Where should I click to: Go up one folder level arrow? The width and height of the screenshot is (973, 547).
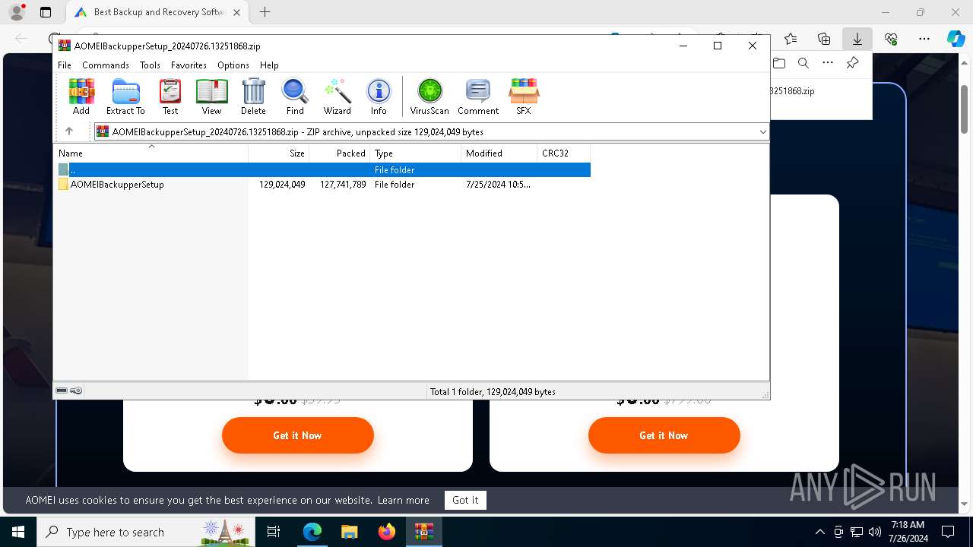[69, 131]
